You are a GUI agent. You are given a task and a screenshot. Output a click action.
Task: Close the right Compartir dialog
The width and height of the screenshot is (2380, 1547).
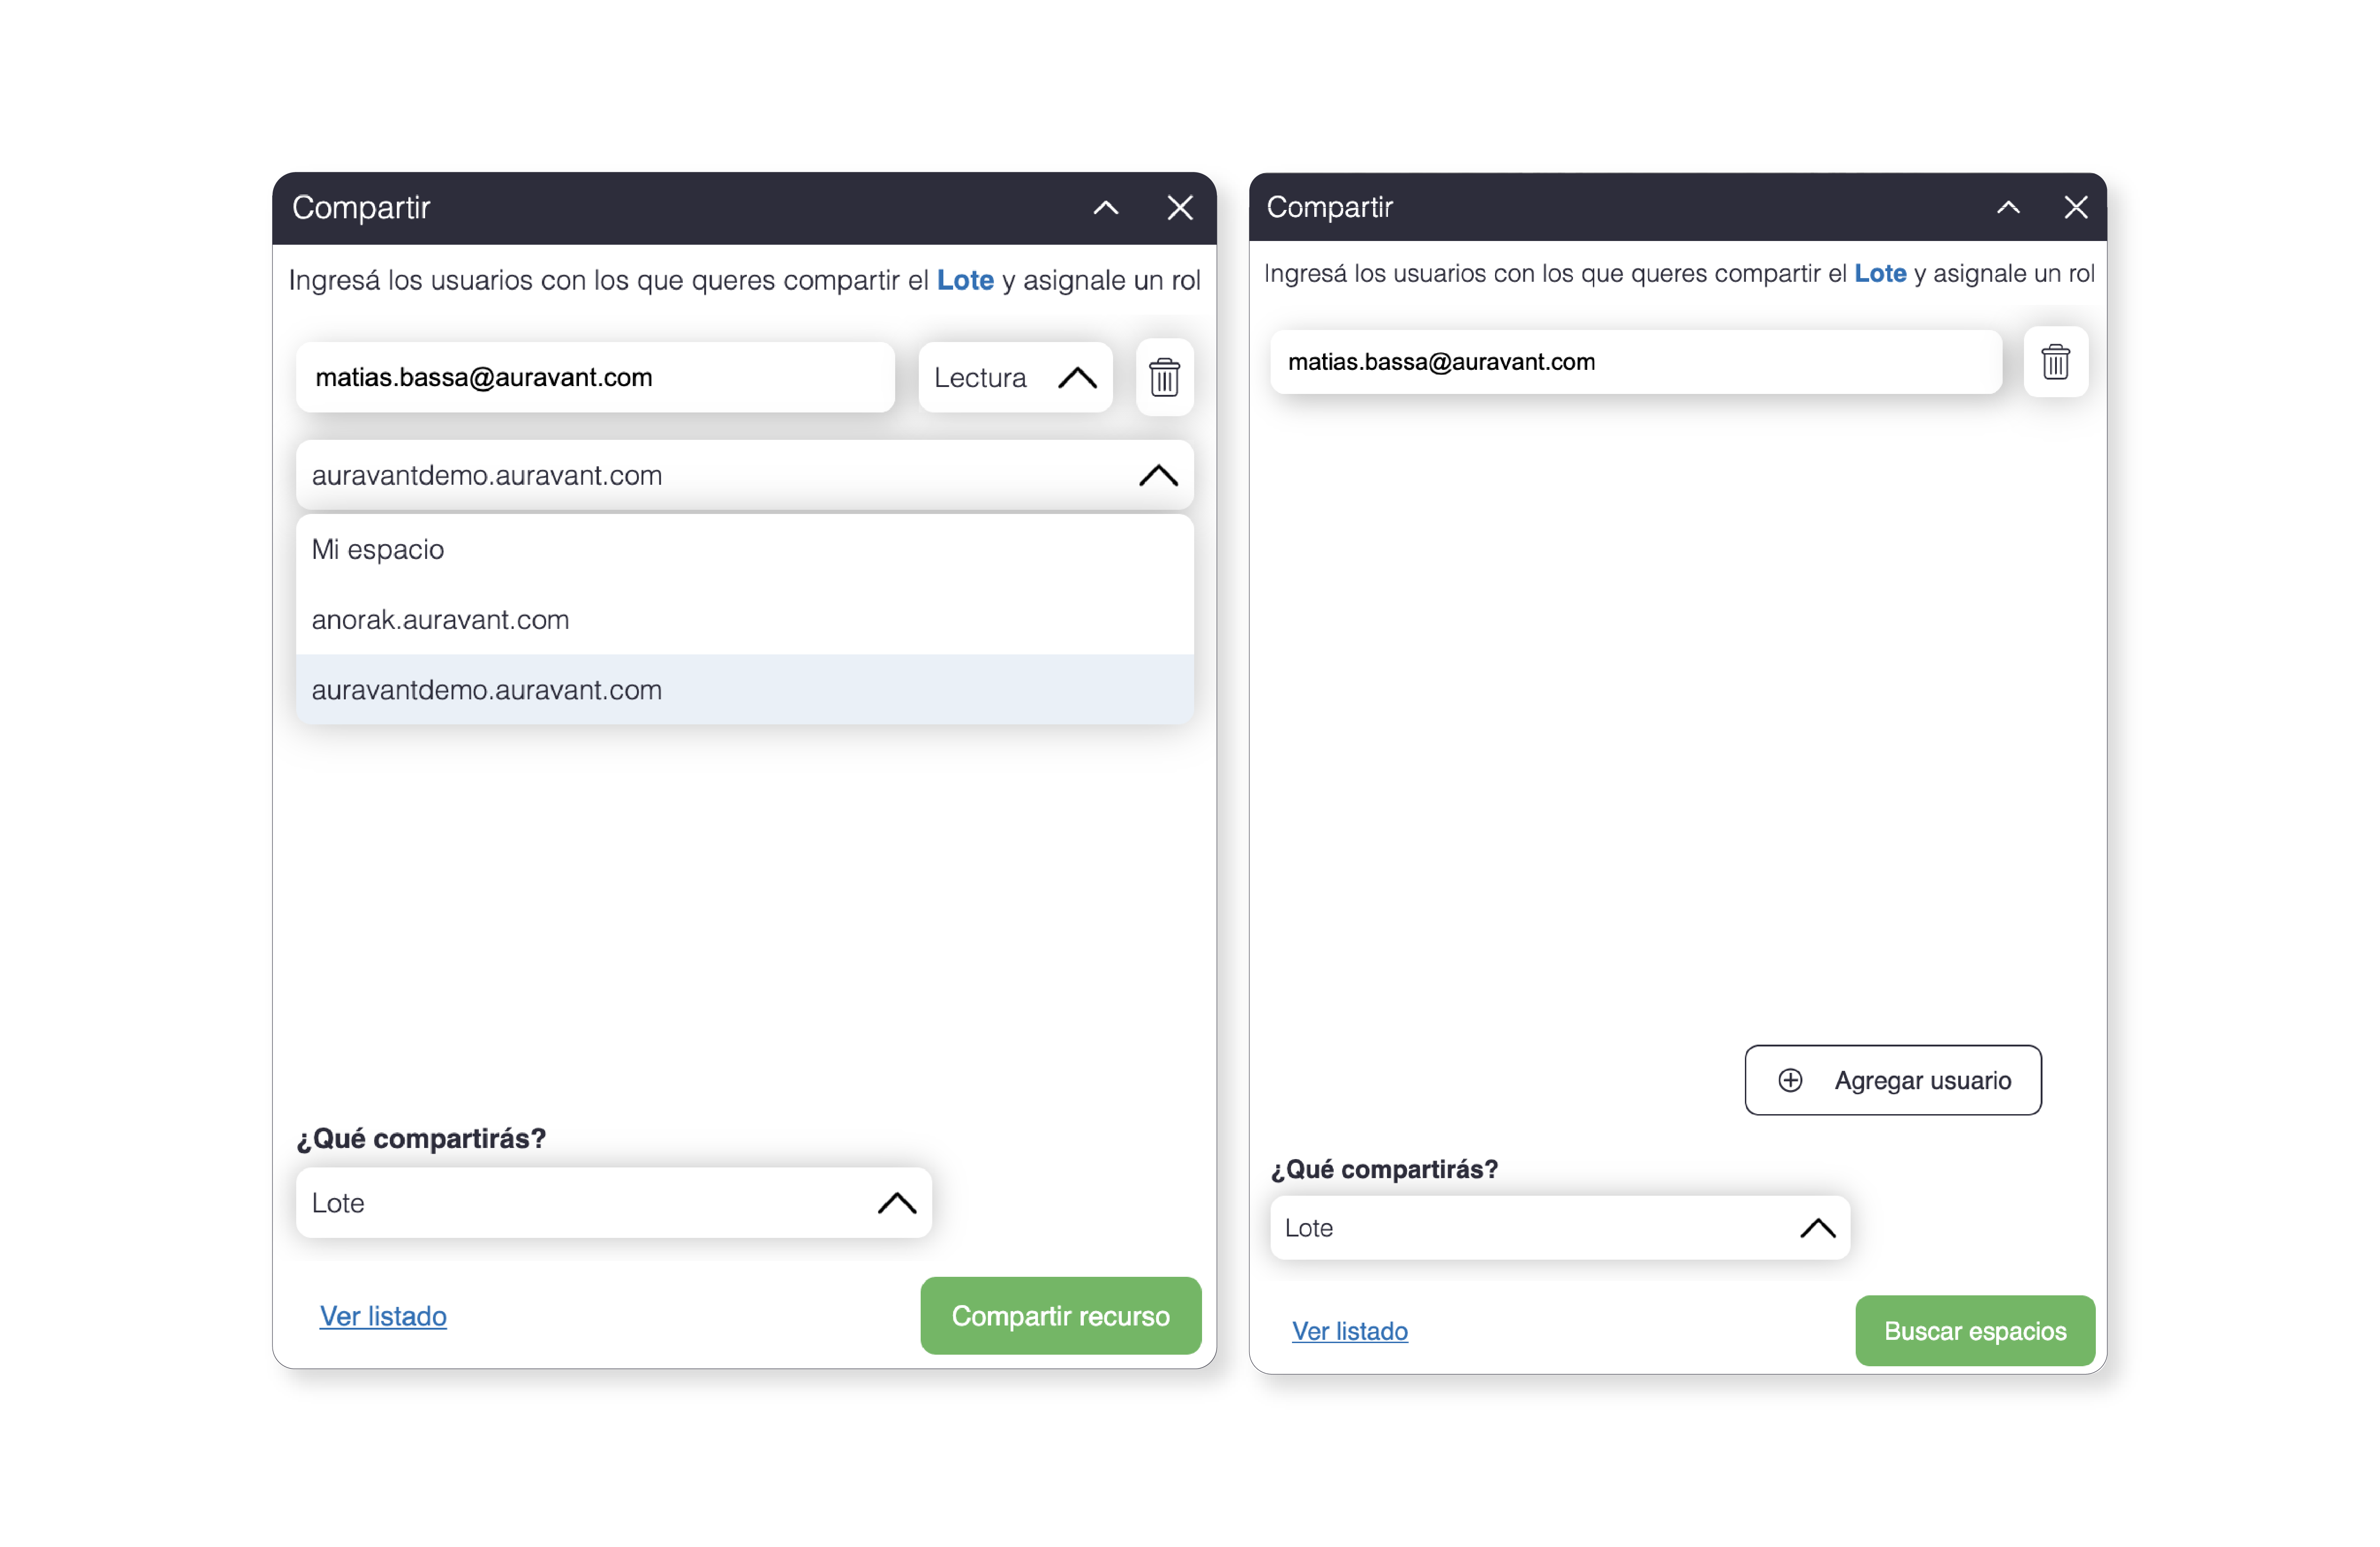click(x=2075, y=207)
